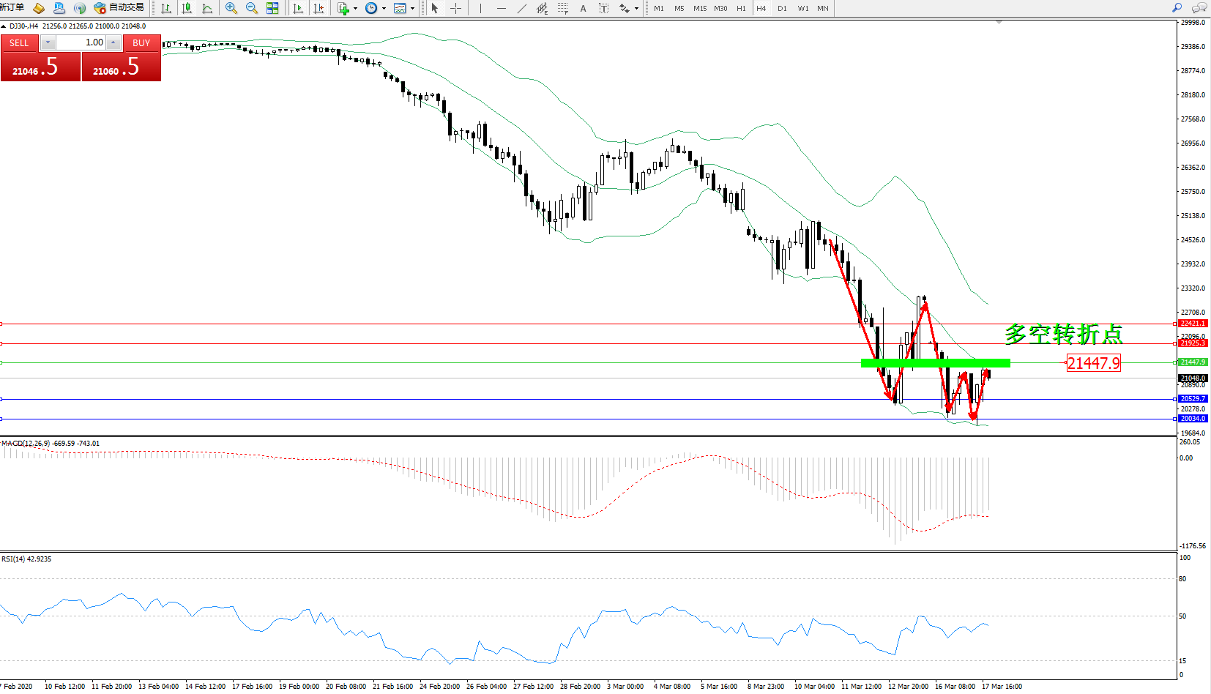Open the indicators list dropdown arrow

pos(356,9)
